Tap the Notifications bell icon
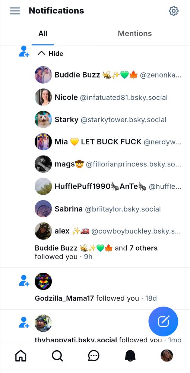190x373 pixels. point(130,356)
